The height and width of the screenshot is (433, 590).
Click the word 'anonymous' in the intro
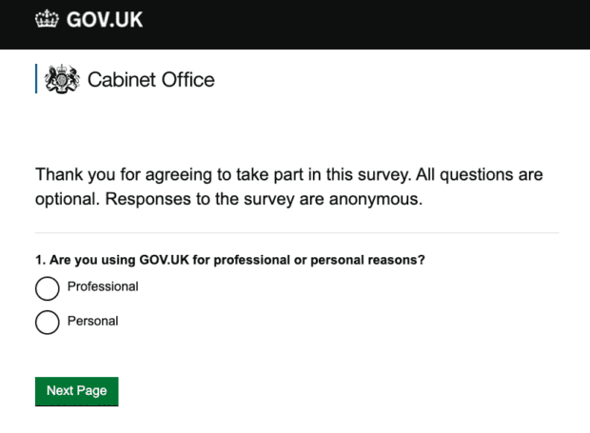point(376,199)
